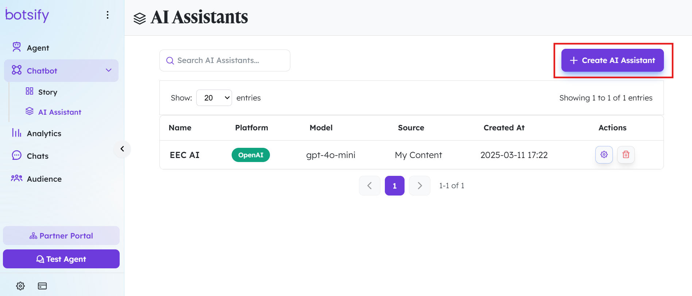
Task: Open settings for EEC AI assistant
Action: [604, 155]
